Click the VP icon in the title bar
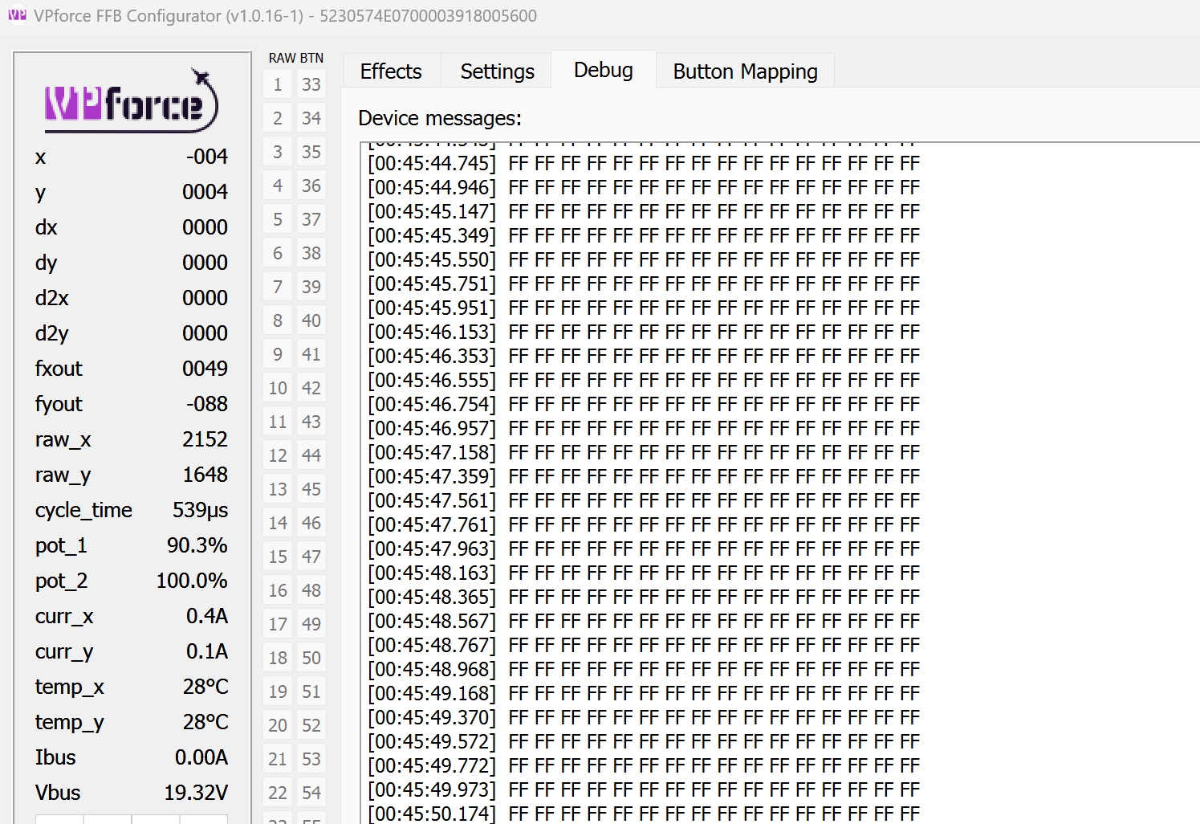This screenshot has height=824, width=1200. [17, 14]
